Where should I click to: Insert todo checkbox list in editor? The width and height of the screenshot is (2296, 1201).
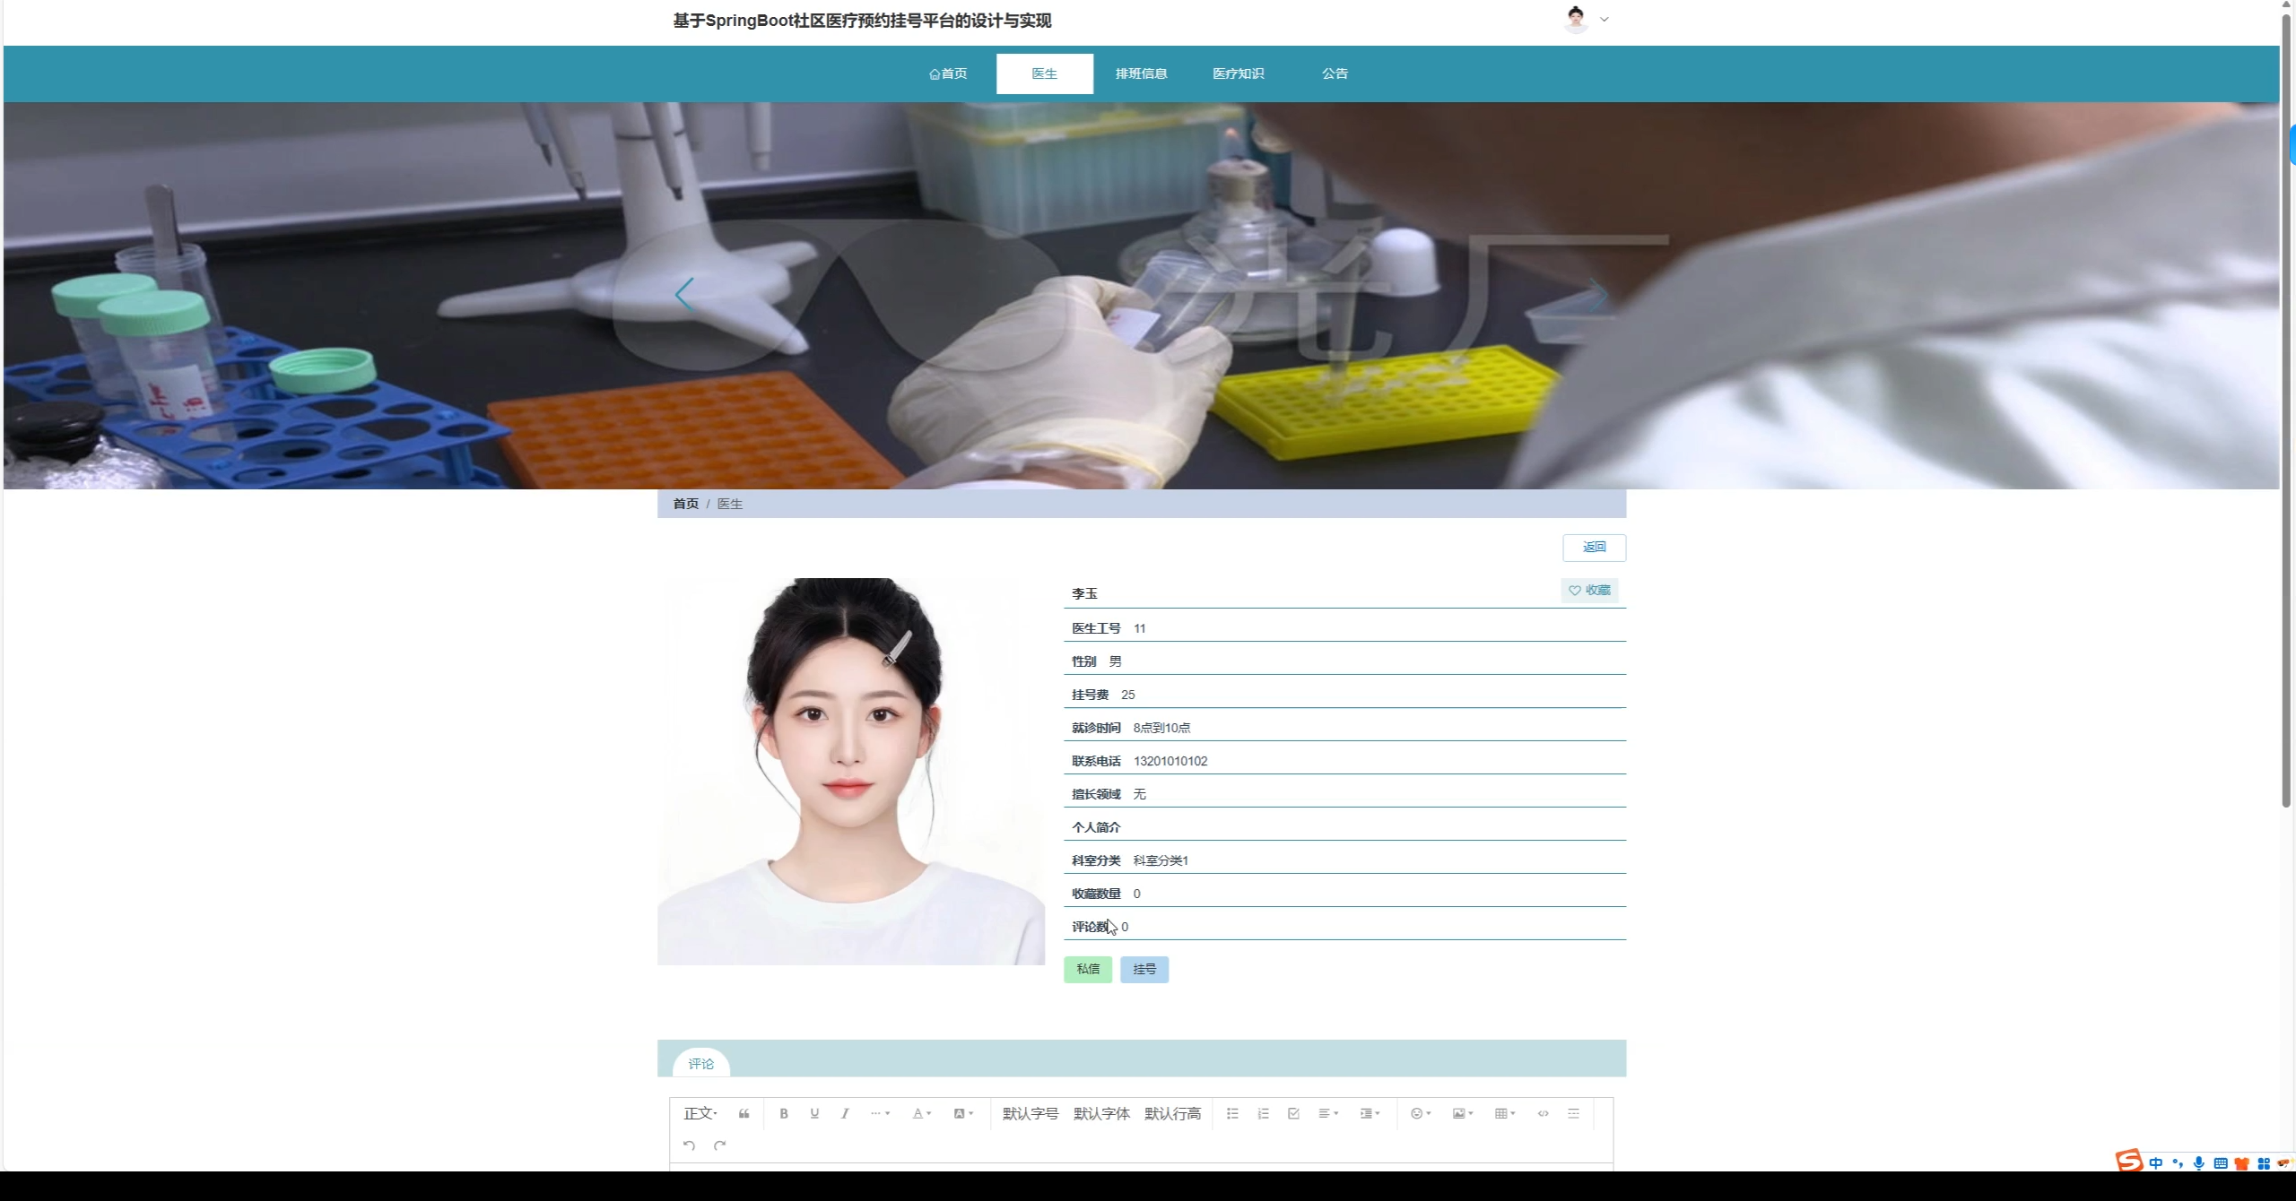[1293, 1113]
